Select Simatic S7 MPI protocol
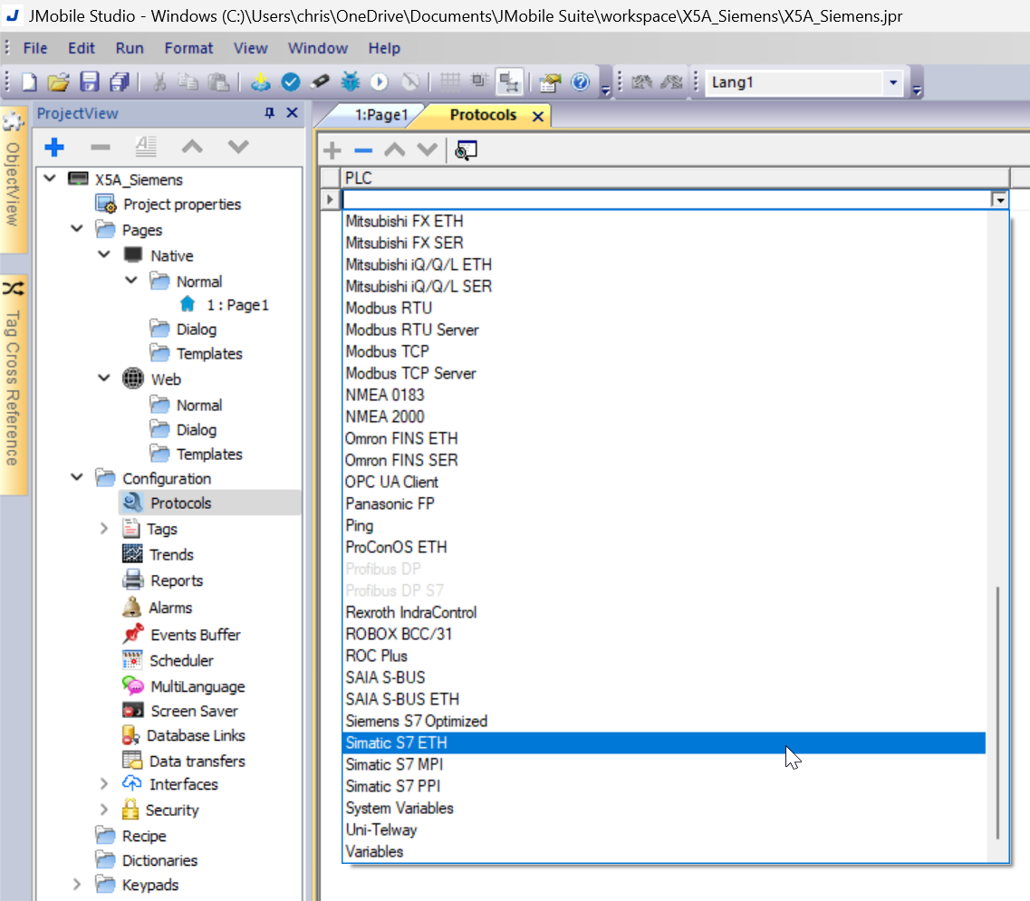 664,764
